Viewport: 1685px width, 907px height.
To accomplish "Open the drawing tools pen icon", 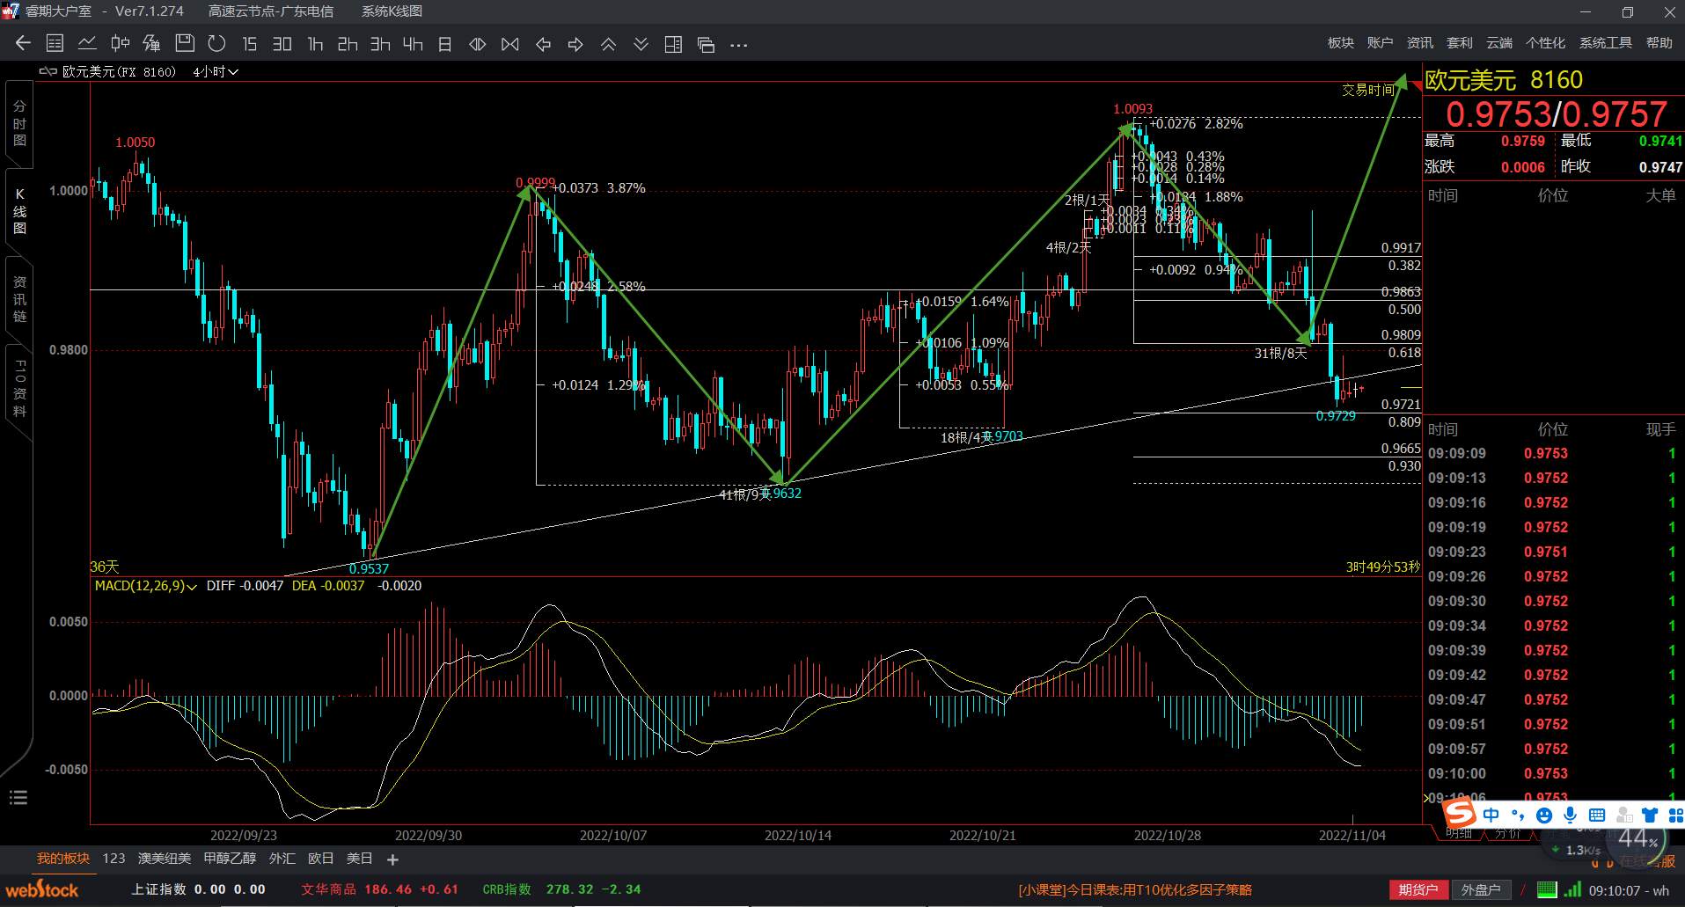I will pyautogui.click(x=152, y=43).
